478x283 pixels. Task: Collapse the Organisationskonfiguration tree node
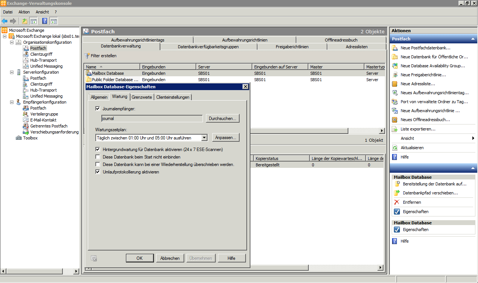click(12, 42)
